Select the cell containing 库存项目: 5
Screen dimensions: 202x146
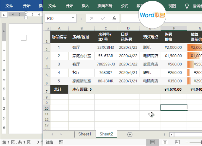pyautogui.click(x=82, y=89)
